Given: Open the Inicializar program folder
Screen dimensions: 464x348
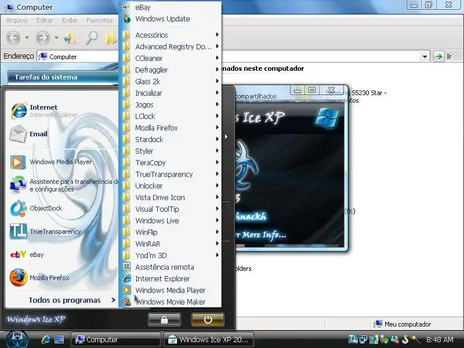Looking at the screenshot, I should [x=170, y=93].
